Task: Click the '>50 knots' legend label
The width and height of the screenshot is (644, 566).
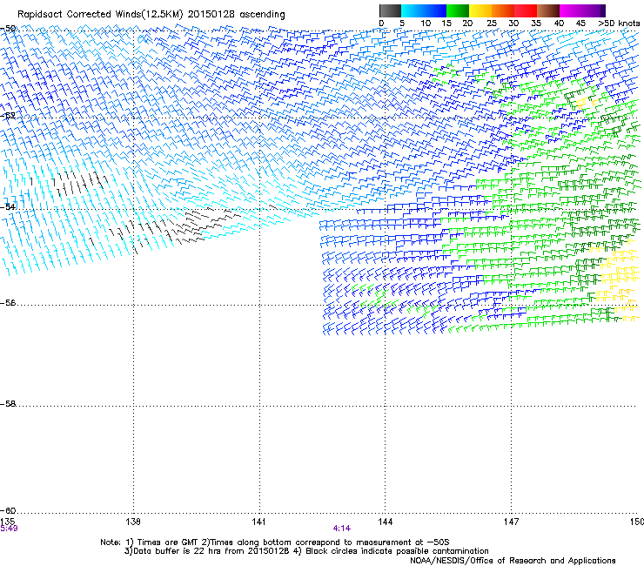Action: 619,24
